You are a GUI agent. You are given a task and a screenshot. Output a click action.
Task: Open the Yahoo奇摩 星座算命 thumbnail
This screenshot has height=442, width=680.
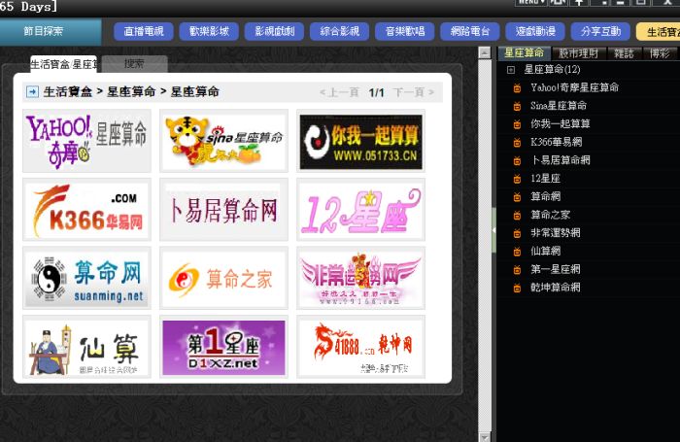(86, 141)
